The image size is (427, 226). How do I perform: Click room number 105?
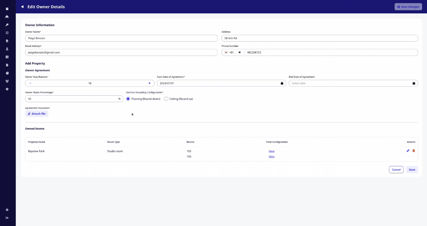click(x=189, y=151)
